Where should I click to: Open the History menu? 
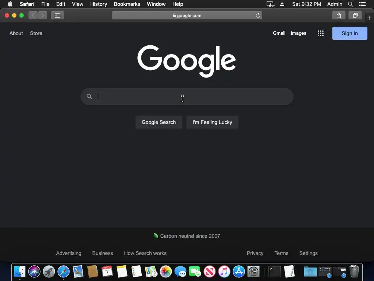pyautogui.click(x=99, y=4)
